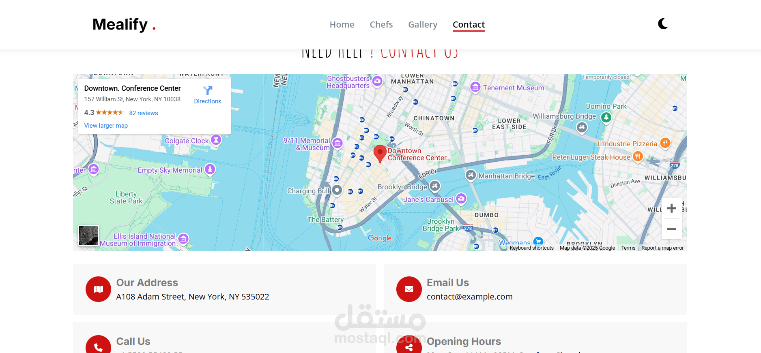Click the Our Address heading
761x353 pixels.
click(x=147, y=282)
